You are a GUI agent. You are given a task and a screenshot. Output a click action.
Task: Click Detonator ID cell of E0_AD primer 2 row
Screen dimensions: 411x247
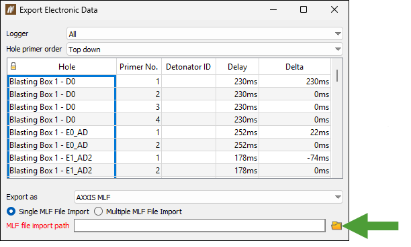[x=189, y=145]
